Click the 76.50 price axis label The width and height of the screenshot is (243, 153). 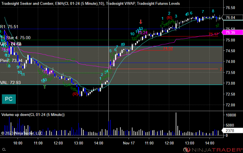[230, 8]
